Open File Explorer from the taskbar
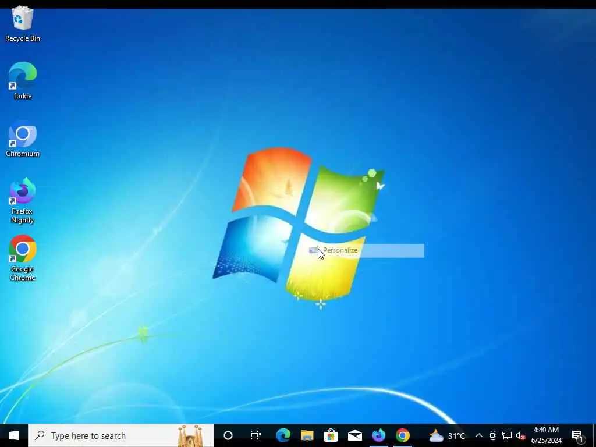 pyautogui.click(x=307, y=435)
